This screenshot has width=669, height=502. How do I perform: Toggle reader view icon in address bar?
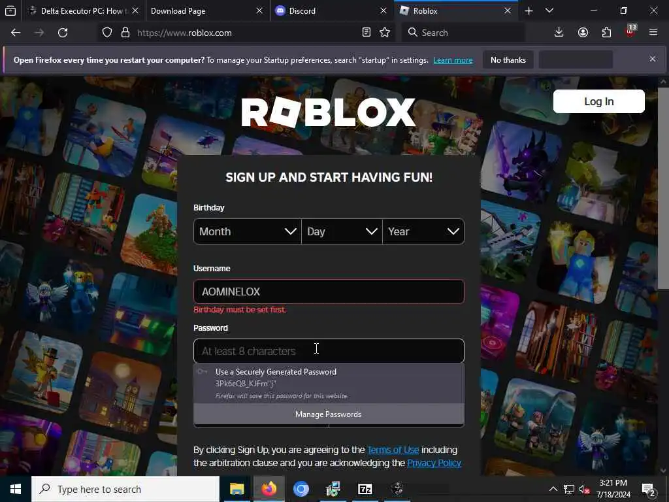366,33
